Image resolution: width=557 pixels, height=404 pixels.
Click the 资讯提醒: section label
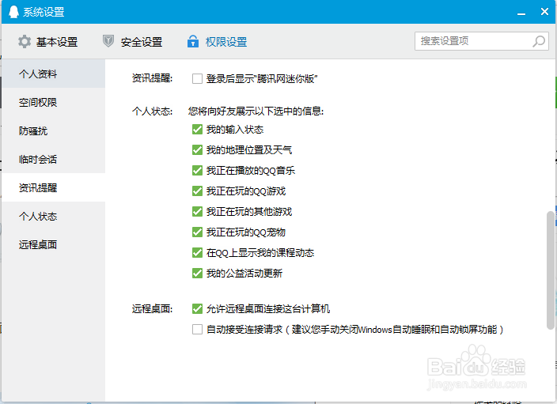[152, 78]
